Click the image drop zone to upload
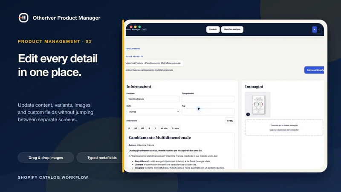 pyautogui.click(x=284, y=128)
